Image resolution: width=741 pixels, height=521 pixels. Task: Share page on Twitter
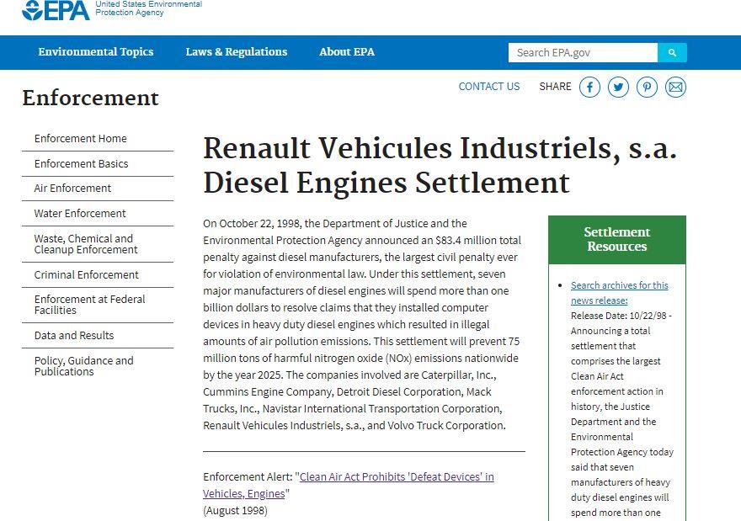(x=618, y=88)
